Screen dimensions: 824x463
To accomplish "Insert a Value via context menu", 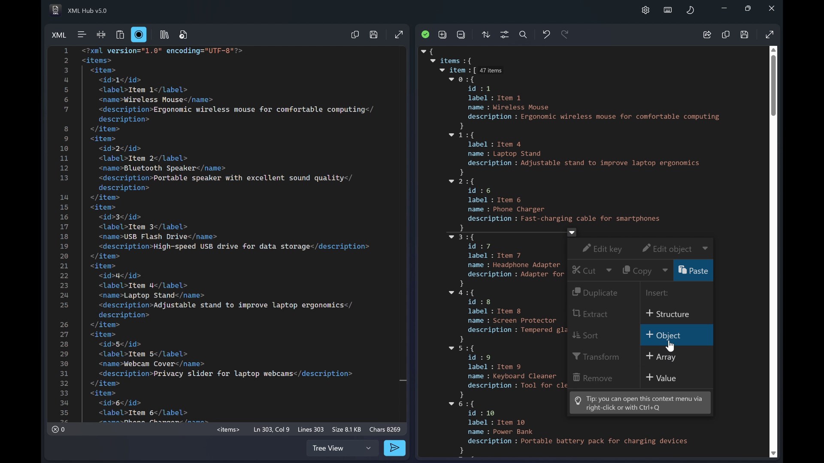I will coord(677,379).
